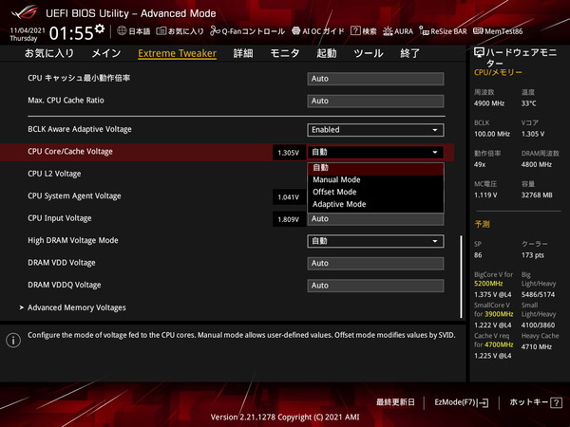This screenshot has height=427, width=570.
Task: Open the ツール tab
Action: (x=369, y=53)
